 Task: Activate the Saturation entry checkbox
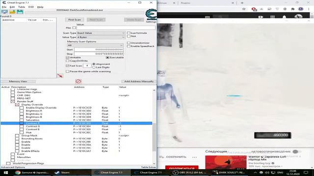click(x=22, y=120)
